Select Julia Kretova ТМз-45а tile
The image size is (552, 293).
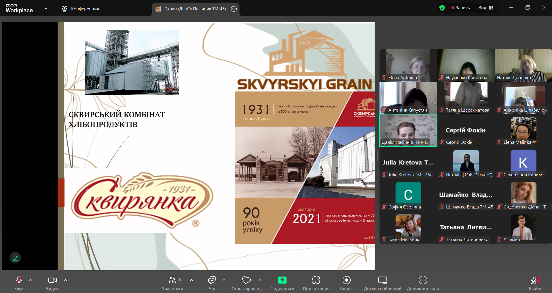[408, 162]
